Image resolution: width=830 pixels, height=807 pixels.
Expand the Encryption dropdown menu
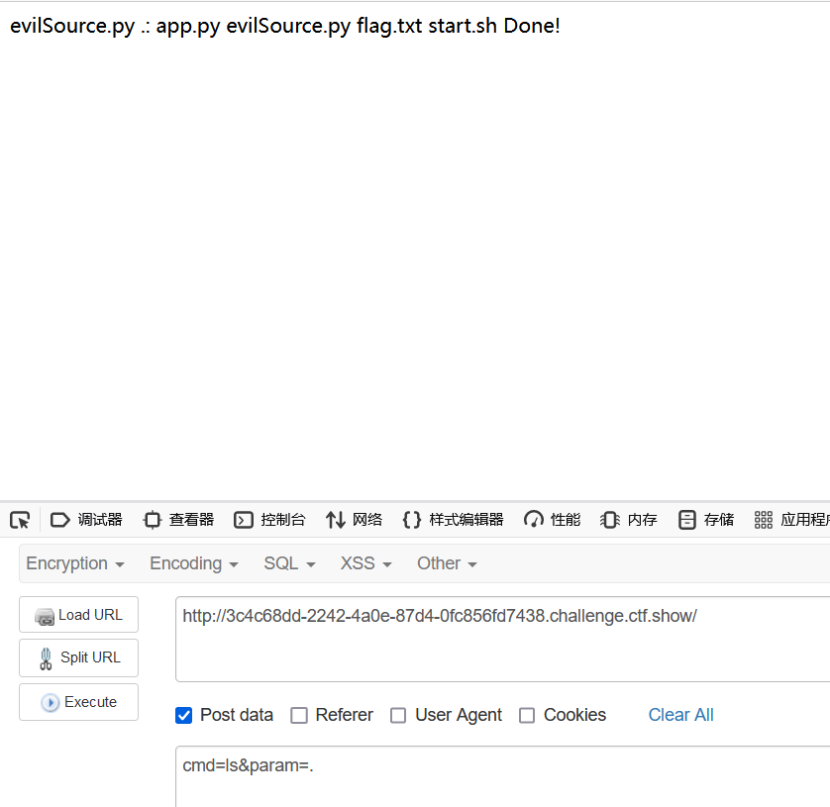point(75,563)
